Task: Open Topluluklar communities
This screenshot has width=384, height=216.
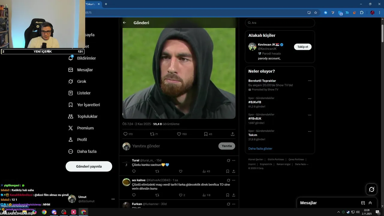Action: point(83,116)
